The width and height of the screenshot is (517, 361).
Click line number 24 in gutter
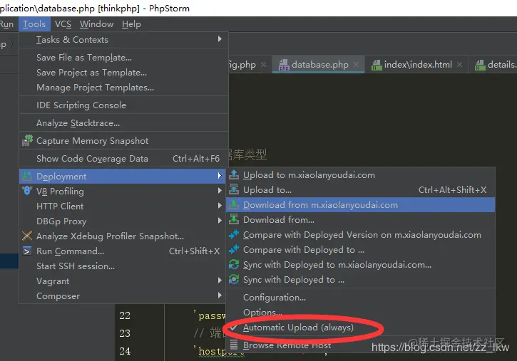pyautogui.click(x=125, y=351)
